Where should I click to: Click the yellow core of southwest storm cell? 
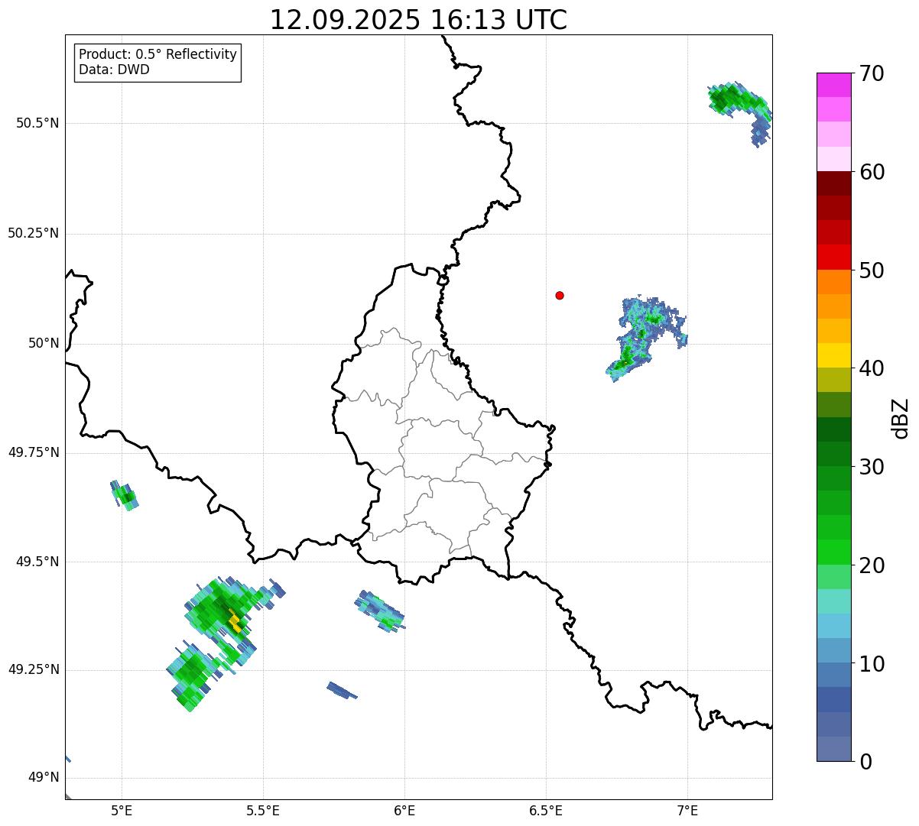[x=236, y=621]
